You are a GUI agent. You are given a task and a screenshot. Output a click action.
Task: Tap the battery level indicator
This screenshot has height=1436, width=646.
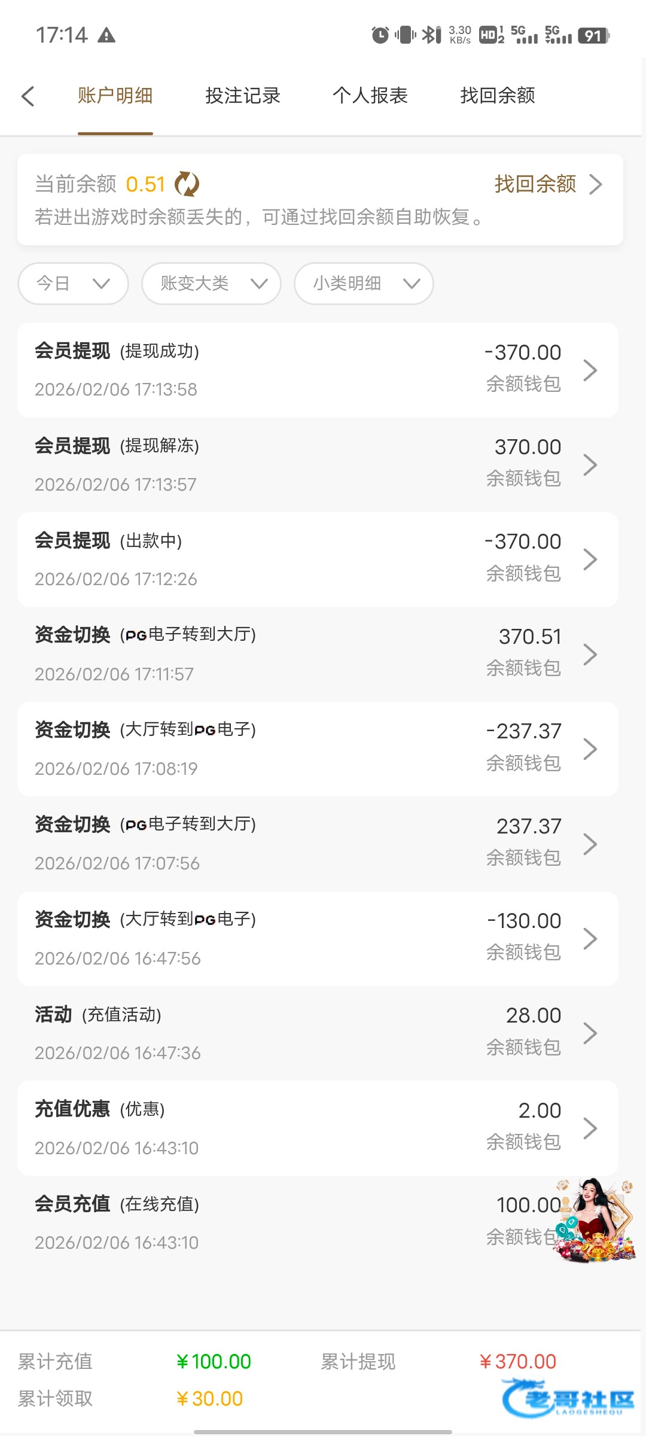(x=593, y=35)
